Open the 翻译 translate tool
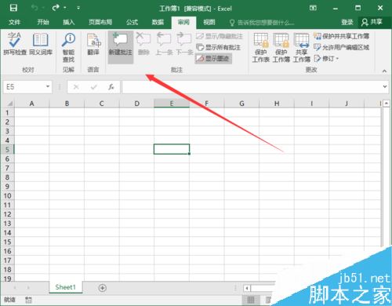The height and width of the screenshot is (306, 392). [93, 44]
